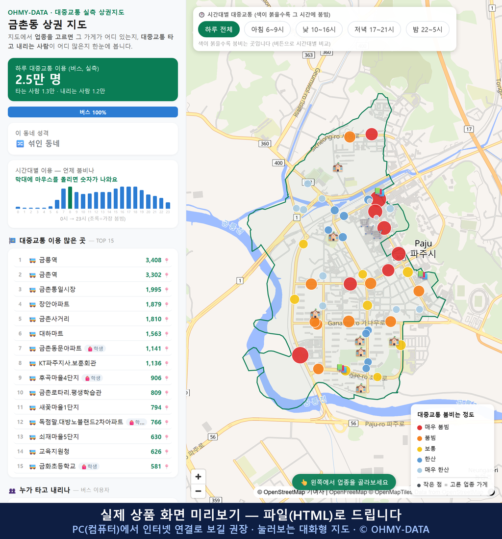Click the map pin icon for 금촌로타리.평생학습관
The image size is (502, 539).
(x=167, y=393)
